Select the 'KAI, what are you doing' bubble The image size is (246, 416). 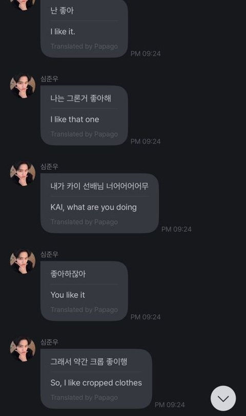[99, 203]
